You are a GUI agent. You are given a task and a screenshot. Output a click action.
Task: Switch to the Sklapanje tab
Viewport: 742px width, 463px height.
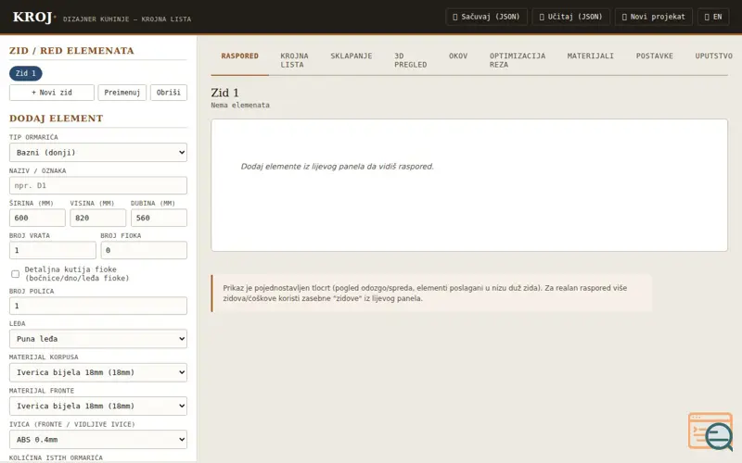pos(352,56)
